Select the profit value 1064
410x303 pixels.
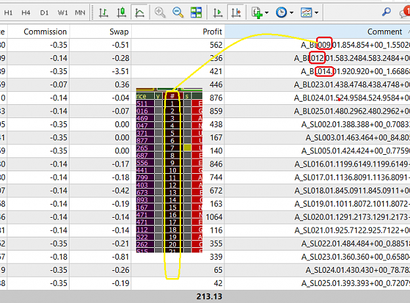click(x=214, y=217)
